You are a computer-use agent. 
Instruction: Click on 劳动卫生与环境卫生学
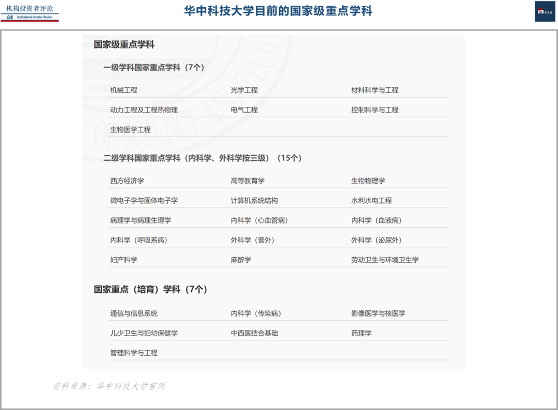pos(385,260)
